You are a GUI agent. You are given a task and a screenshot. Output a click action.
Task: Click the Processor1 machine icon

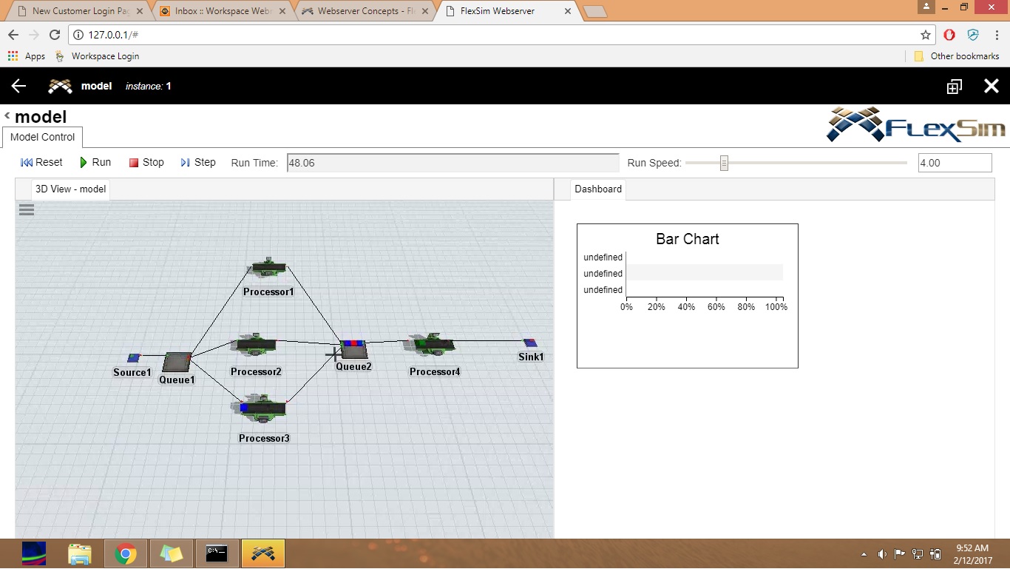[268, 268]
